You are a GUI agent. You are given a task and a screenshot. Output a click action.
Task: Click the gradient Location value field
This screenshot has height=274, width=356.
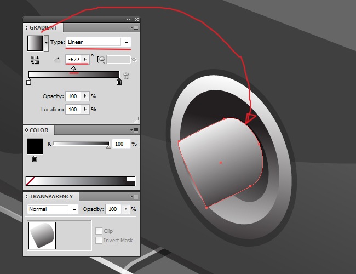tap(73, 110)
